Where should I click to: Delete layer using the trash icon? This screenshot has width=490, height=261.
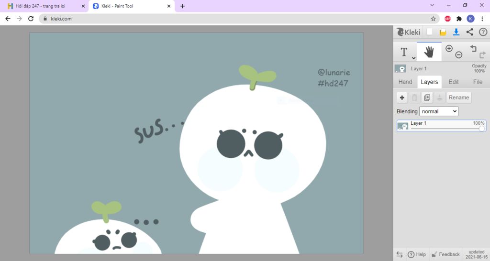(414, 98)
